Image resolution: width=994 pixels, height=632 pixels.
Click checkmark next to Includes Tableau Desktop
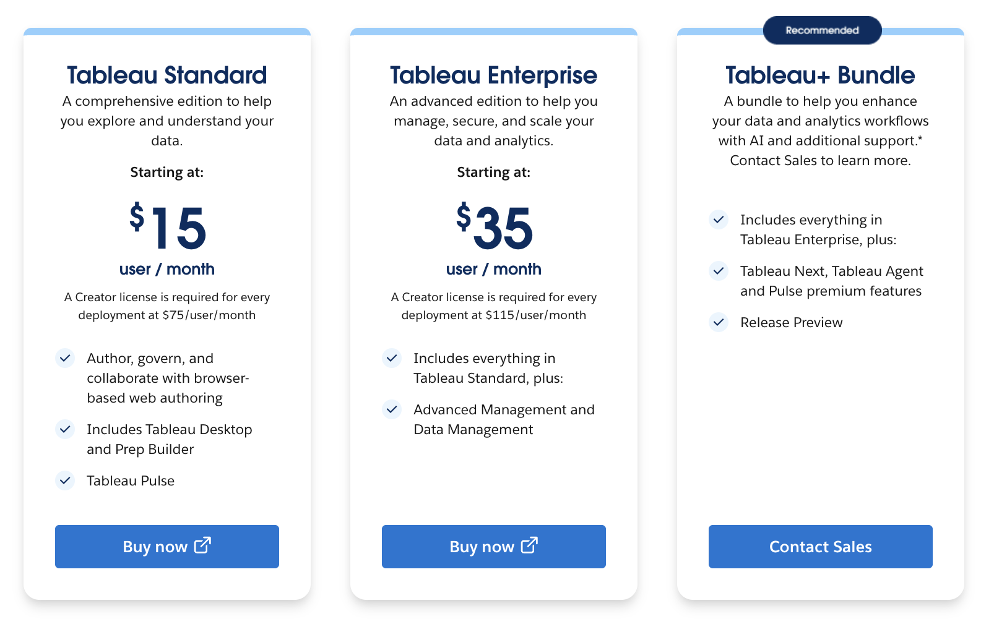click(65, 429)
